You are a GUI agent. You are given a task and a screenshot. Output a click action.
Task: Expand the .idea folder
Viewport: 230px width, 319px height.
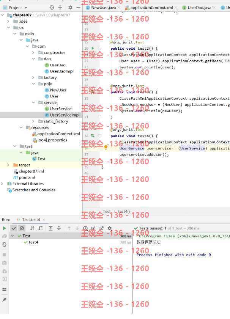click(x=8, y=21)
